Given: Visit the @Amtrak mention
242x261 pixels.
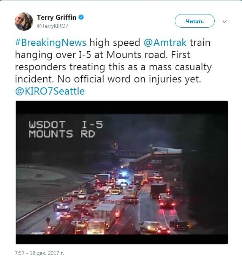Looking at the screenshot, I should pos(165,43).
